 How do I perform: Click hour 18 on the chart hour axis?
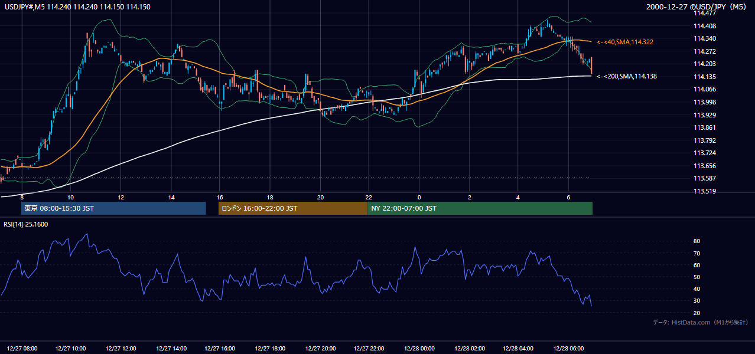[269, 197]
